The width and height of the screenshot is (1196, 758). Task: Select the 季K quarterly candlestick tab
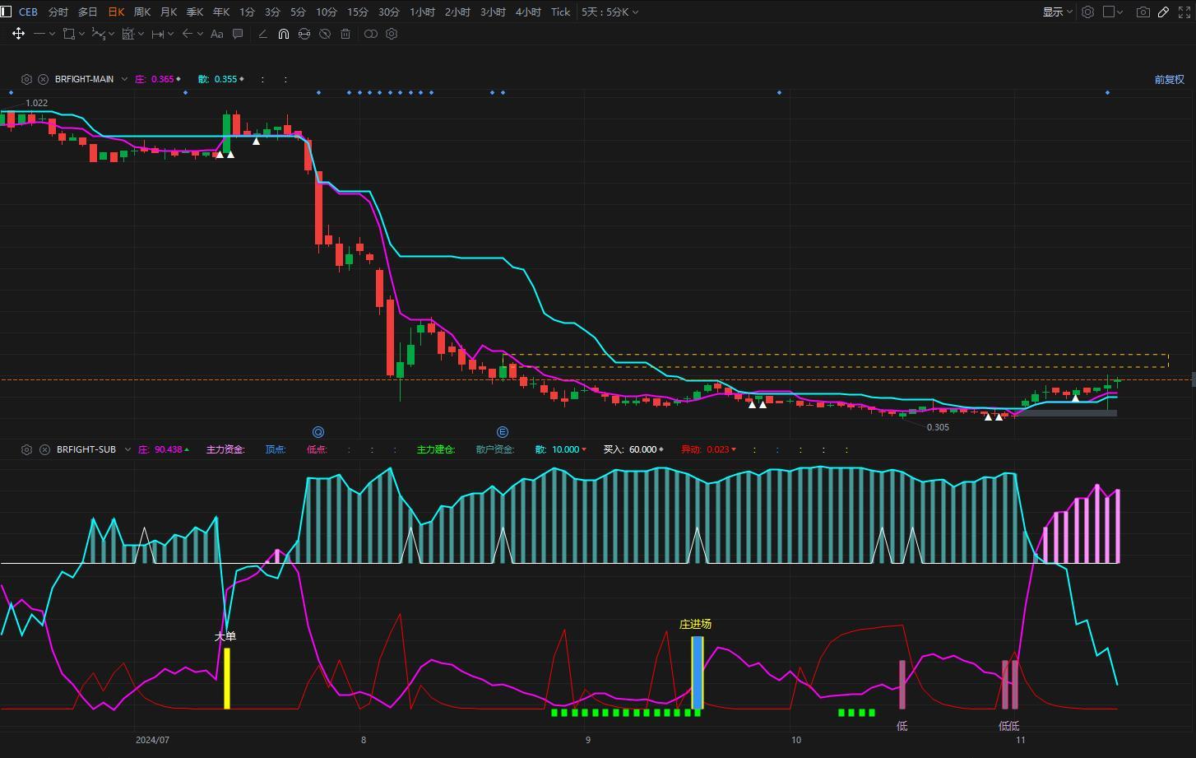(x=195, y=12)
